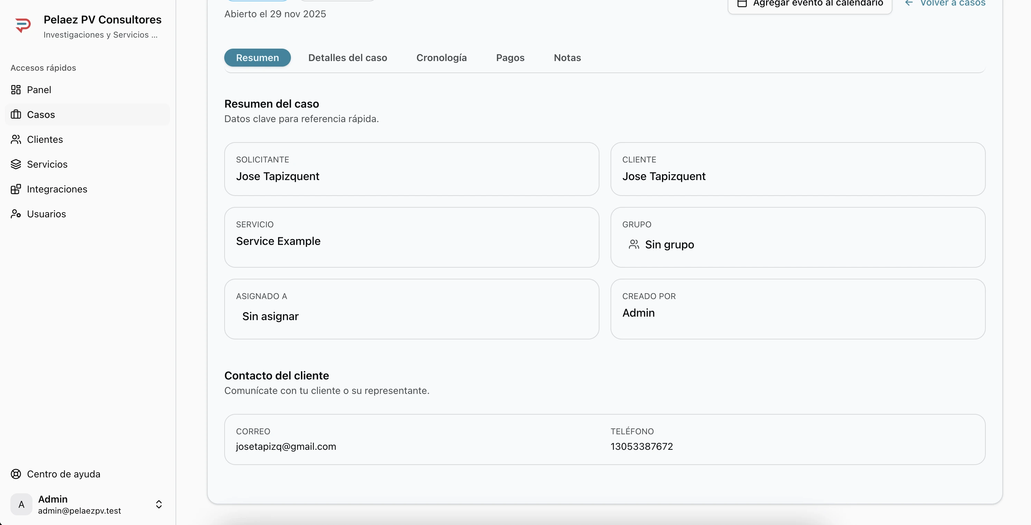The width and height of the screenshot is (1031, 525).
Task: Switch to the Detalles del caso tab
Action: tap(347, 58)
